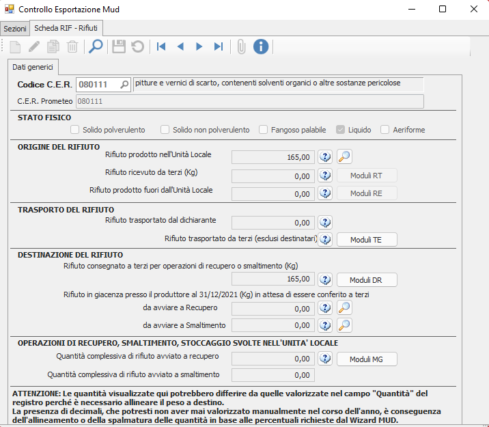Viewport: 489px width, 427px height.
Task: Open attachments paperclip icon
Action: [x=241, y=46]
